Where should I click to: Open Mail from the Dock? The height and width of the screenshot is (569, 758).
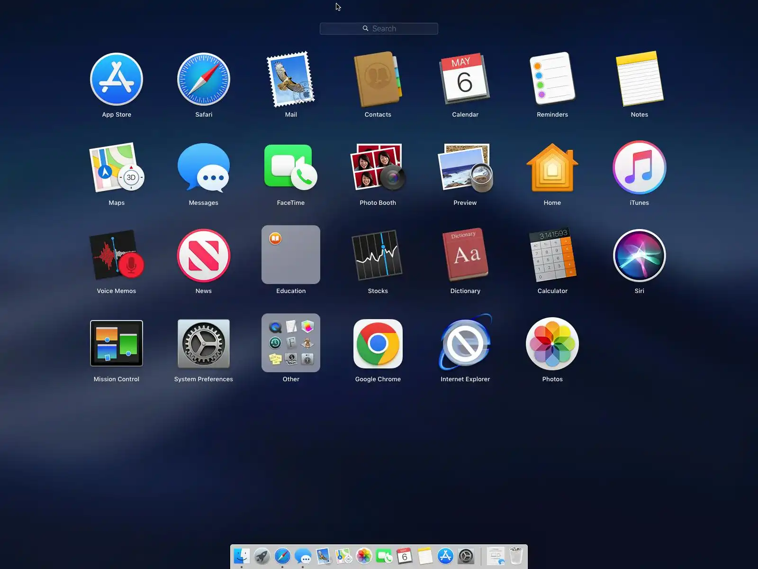323,556
